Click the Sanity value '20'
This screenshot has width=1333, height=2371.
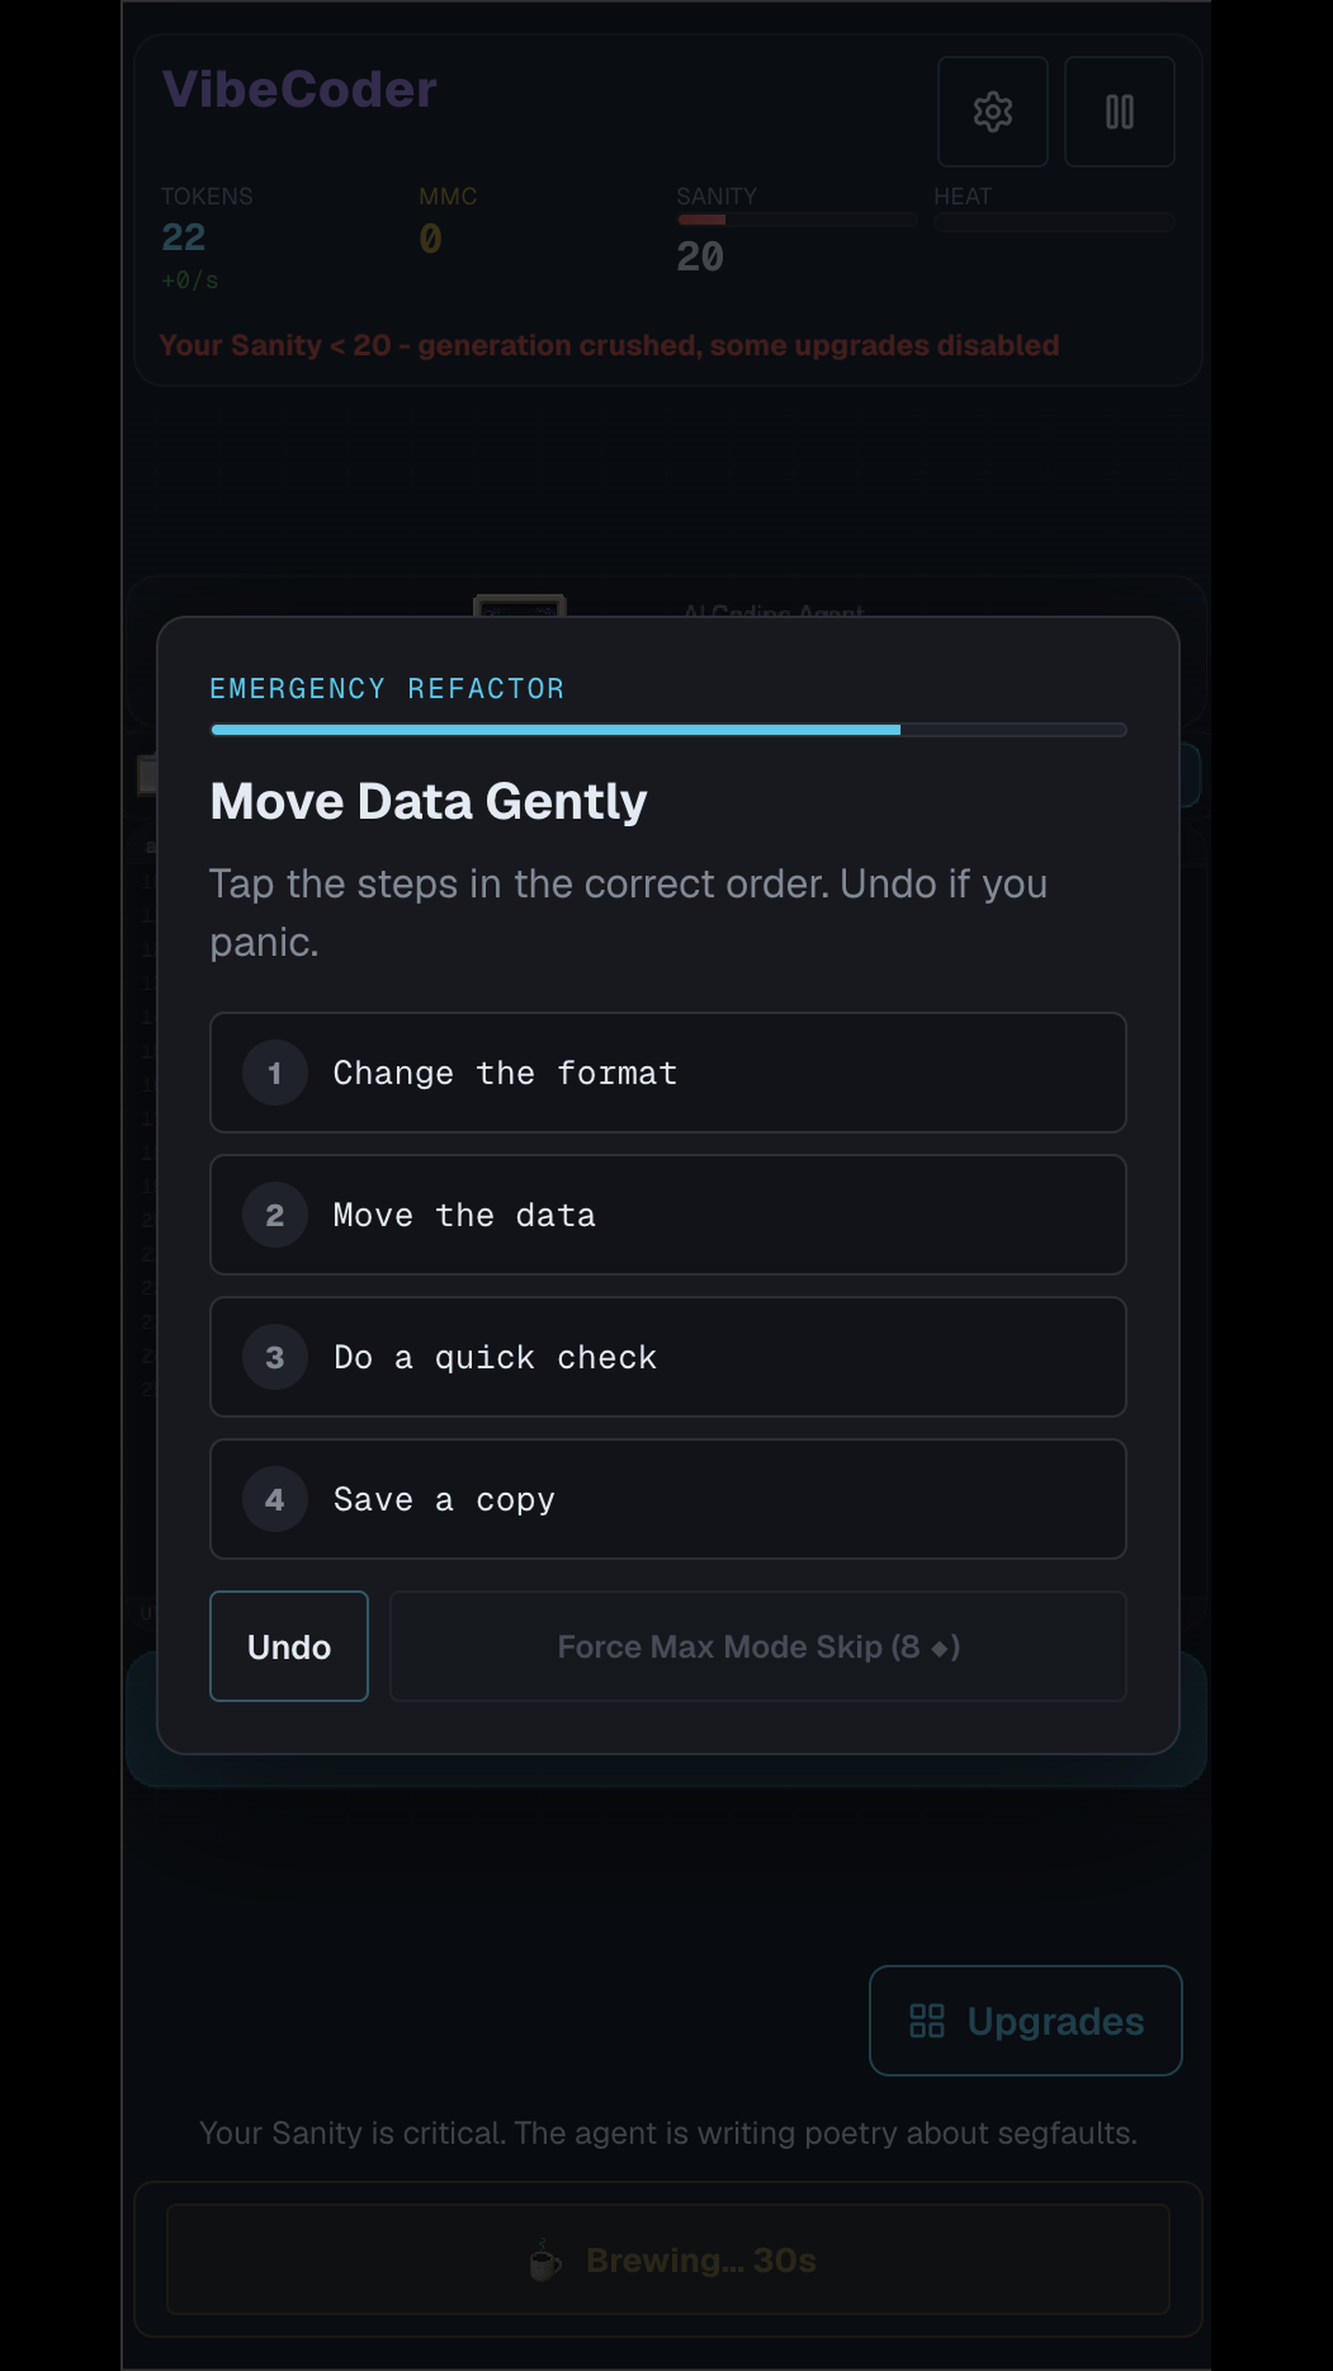pyautogui.click(x=700, y=257)
